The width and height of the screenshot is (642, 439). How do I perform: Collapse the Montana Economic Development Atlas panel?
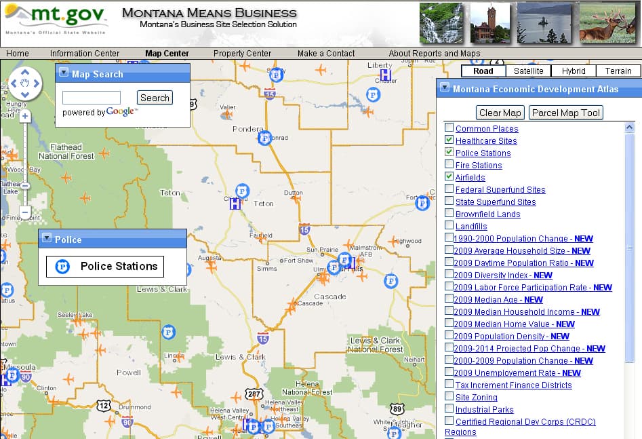point(445,87)
